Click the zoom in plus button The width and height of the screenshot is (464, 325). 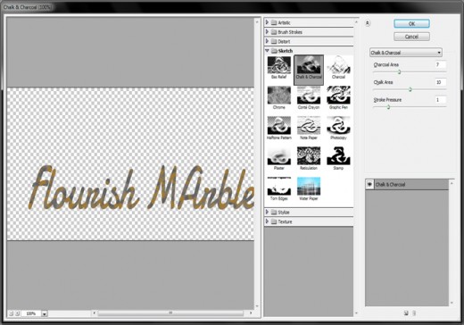pos(17,313)
